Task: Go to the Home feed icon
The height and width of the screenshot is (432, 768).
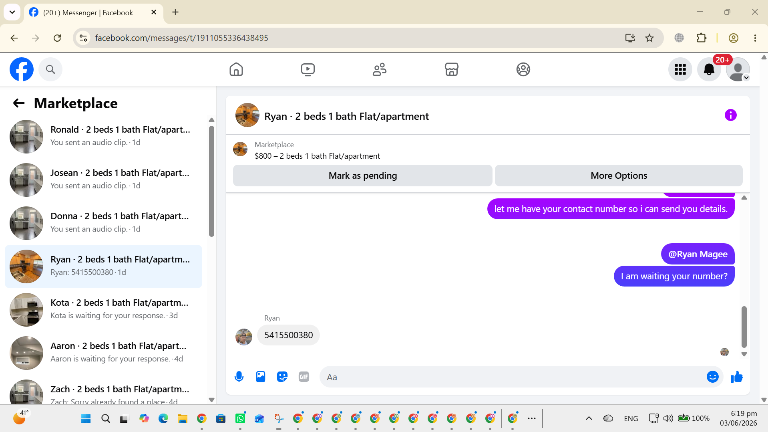Action: pos(236,69)
